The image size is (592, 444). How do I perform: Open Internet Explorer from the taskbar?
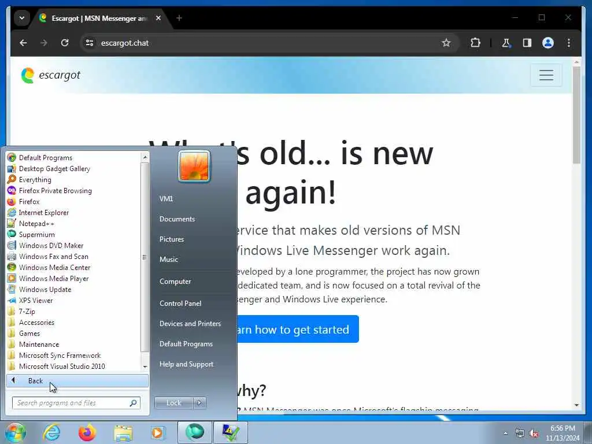click(51, 432)
